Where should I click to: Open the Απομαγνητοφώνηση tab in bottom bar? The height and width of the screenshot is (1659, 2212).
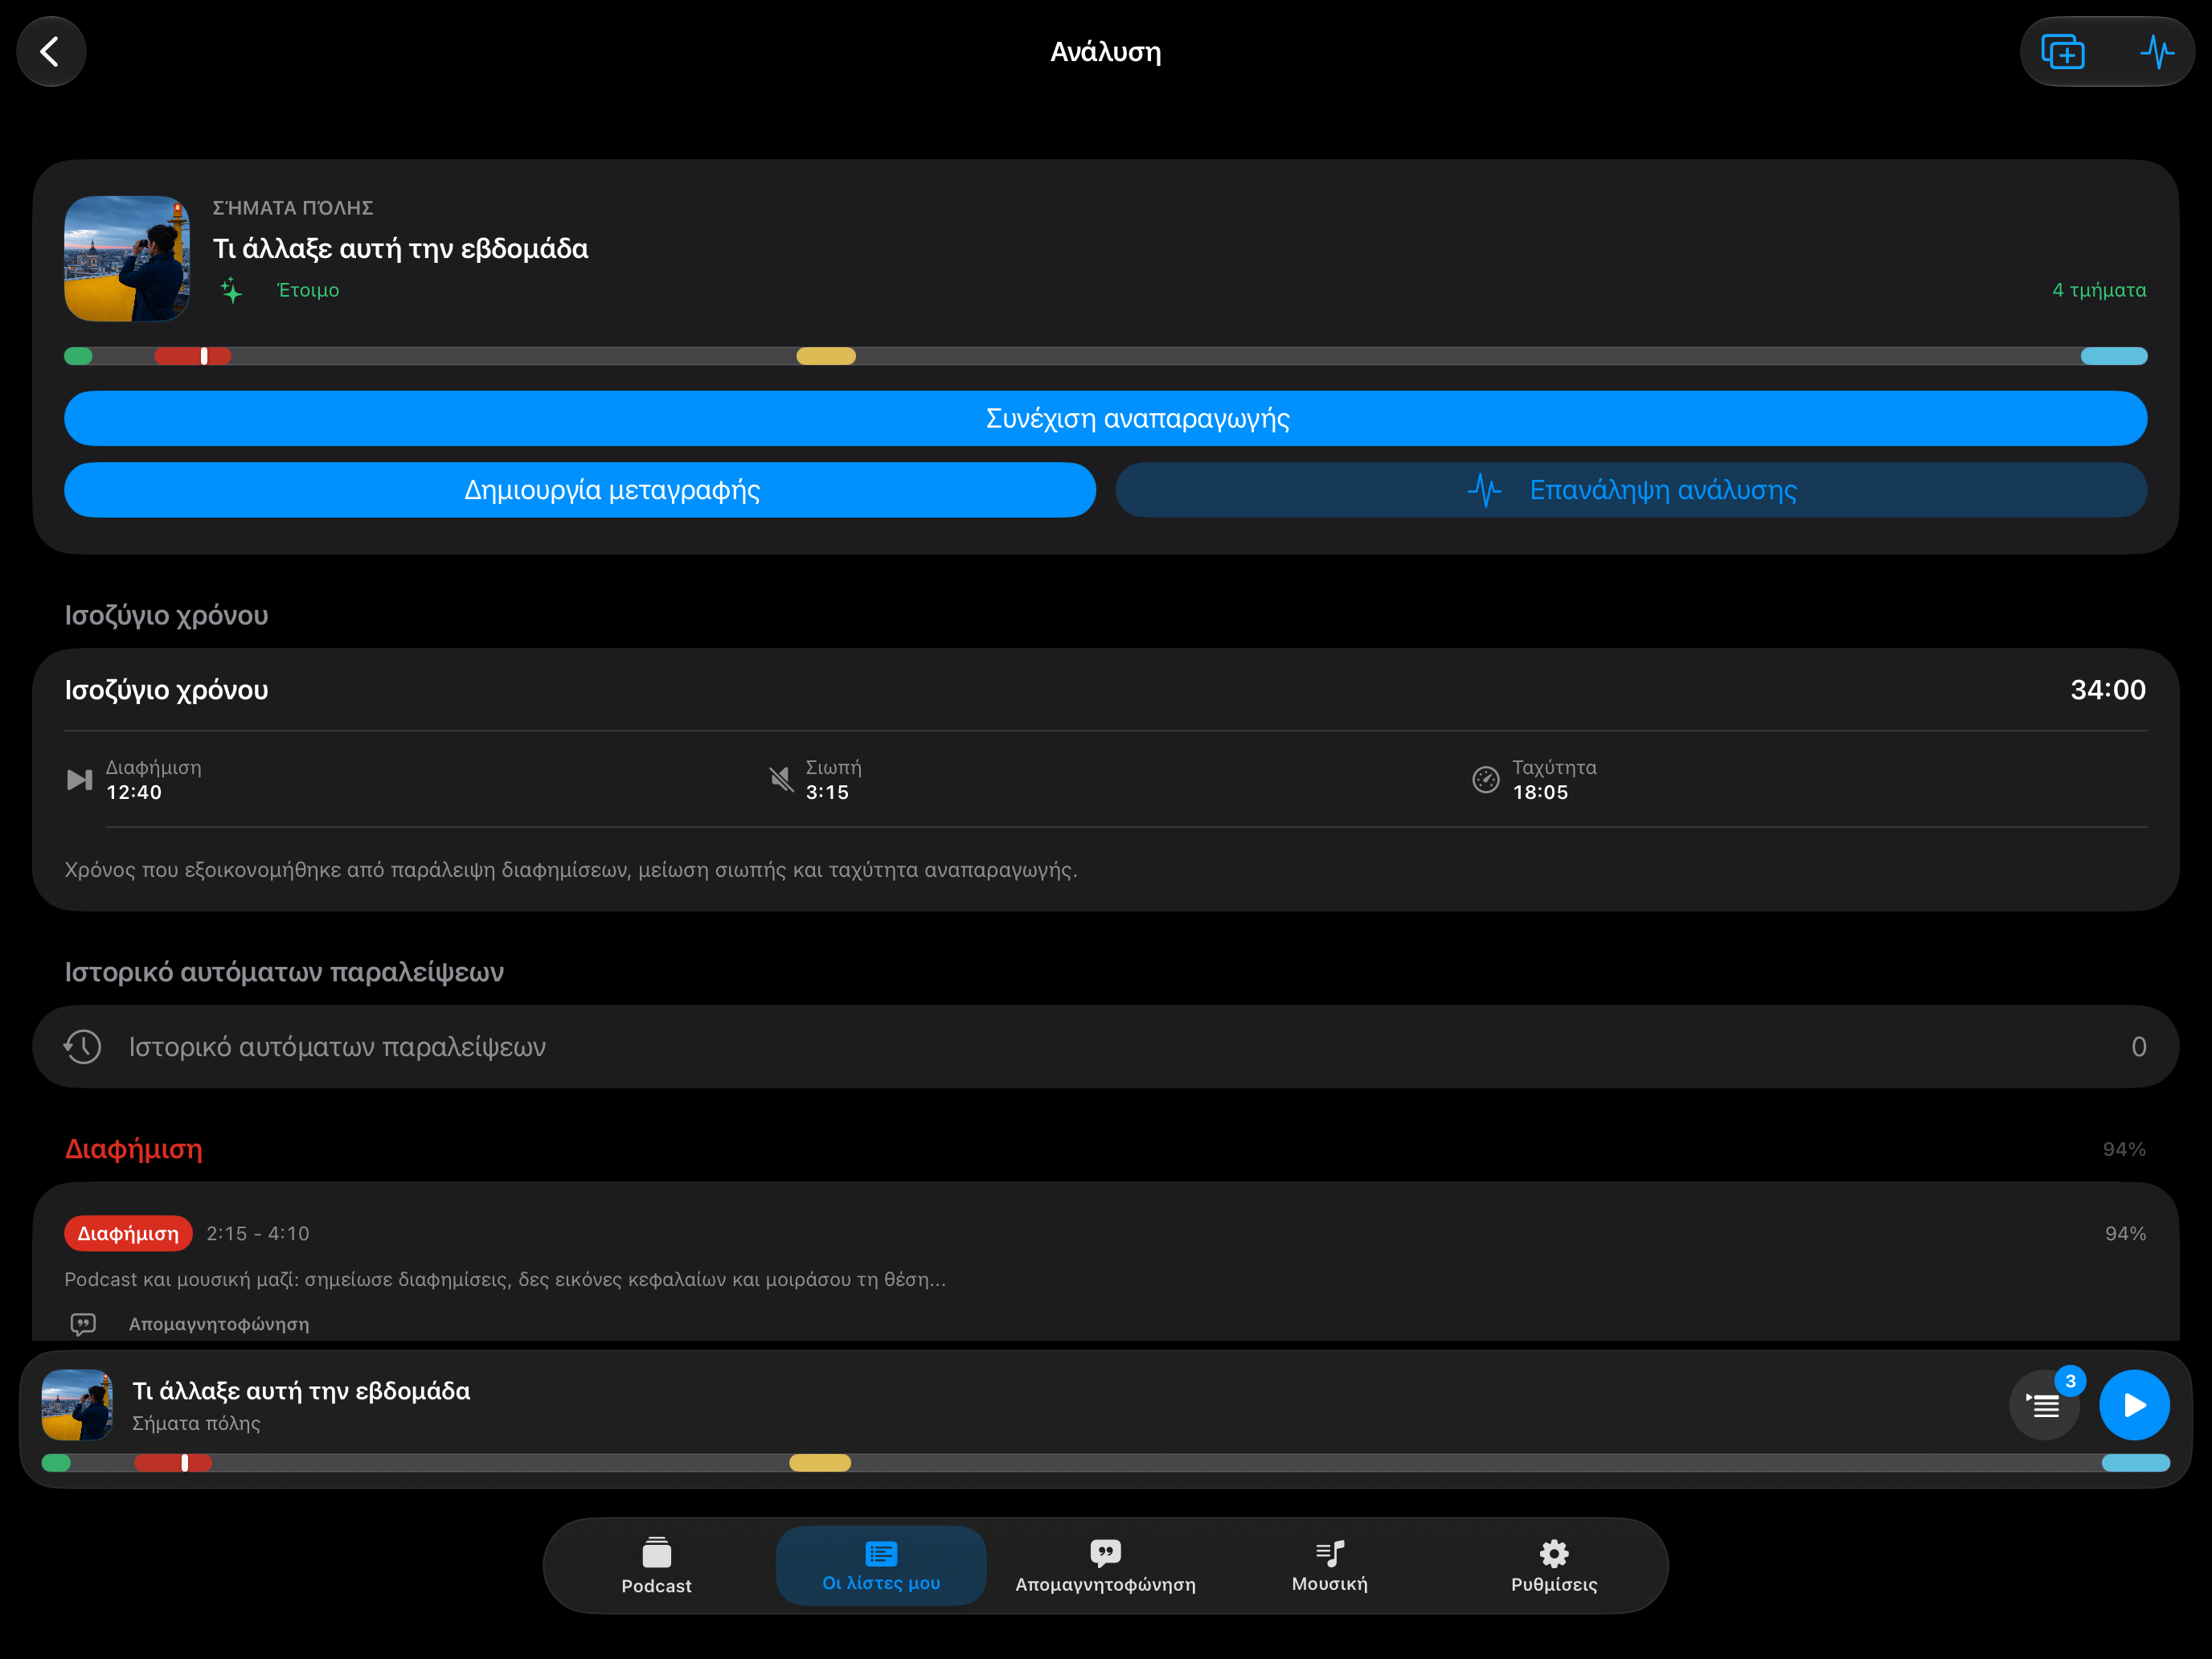pos(1105,1565)
